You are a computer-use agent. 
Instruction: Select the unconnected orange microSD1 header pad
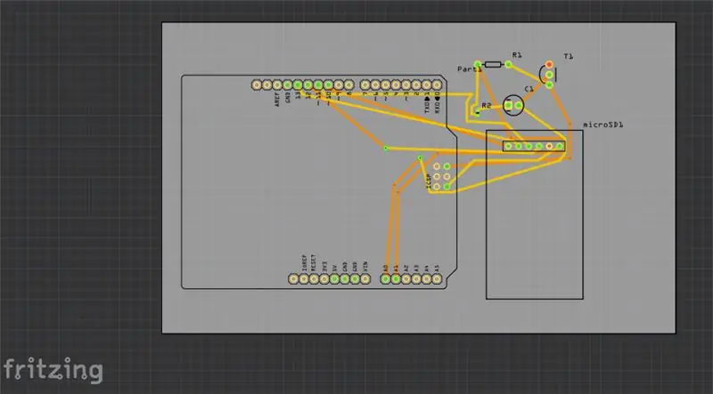549,146
